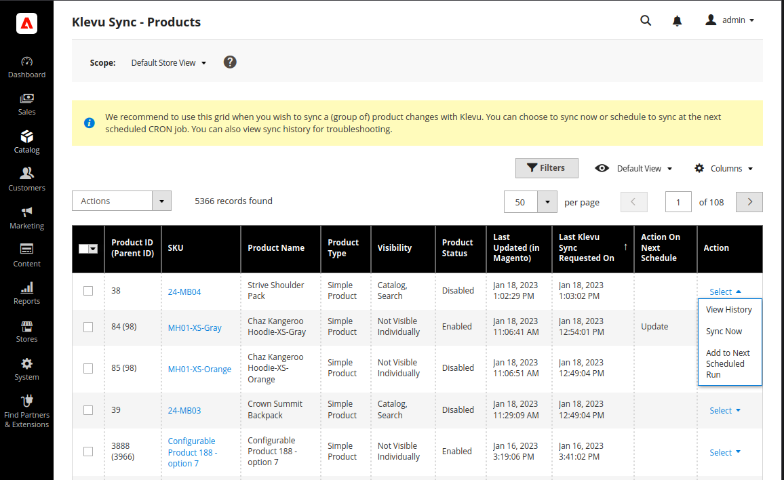This screenshot has width=784, height=480.
Task: Collapse the open Select menu for 24-MB04
Action: pyautogui.click(x=724, y=292)
